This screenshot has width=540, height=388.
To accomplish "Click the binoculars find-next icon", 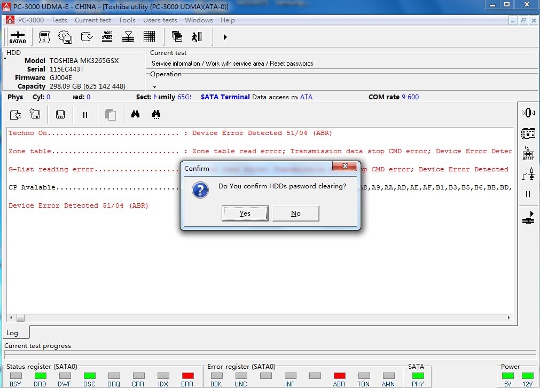I will pyautogui.click(x=156, y=114).
